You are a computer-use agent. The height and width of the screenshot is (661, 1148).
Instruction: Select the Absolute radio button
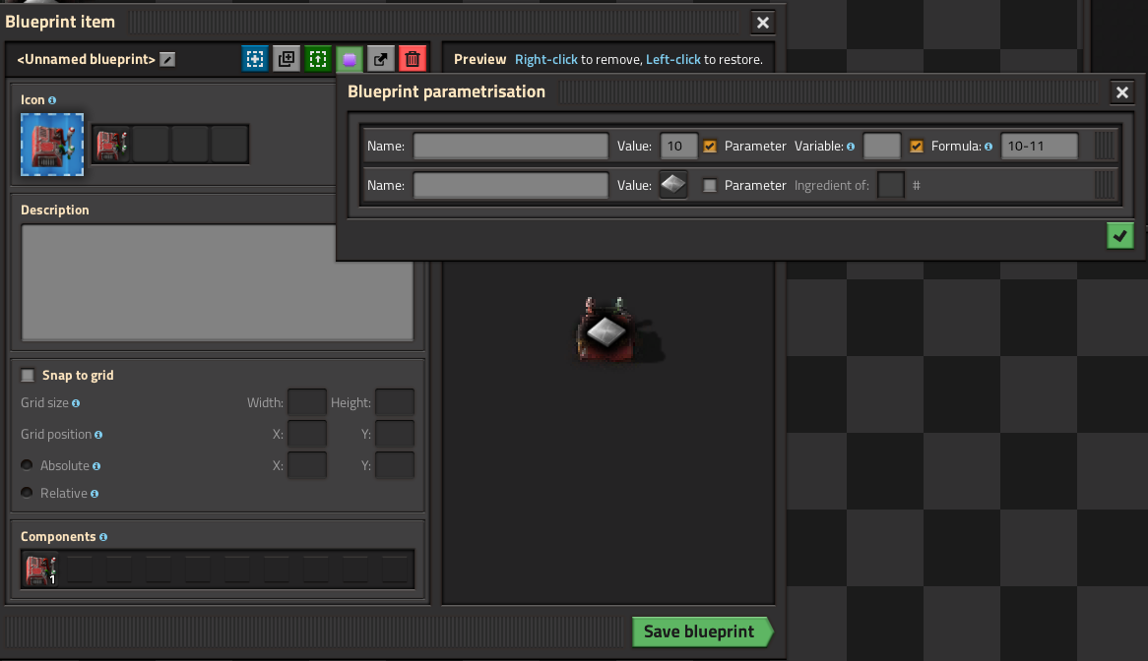[28, 465]
